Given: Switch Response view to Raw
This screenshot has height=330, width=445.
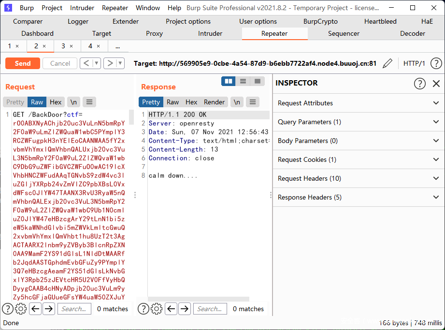Looking at the screenshot, I should [173, 102].
